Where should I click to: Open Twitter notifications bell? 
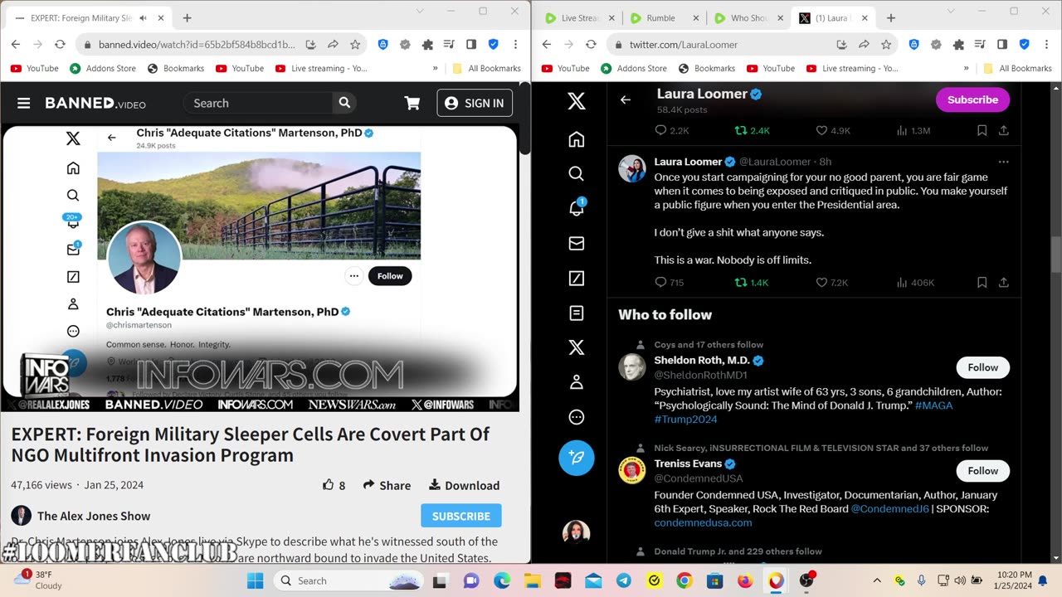click(577, 208)
